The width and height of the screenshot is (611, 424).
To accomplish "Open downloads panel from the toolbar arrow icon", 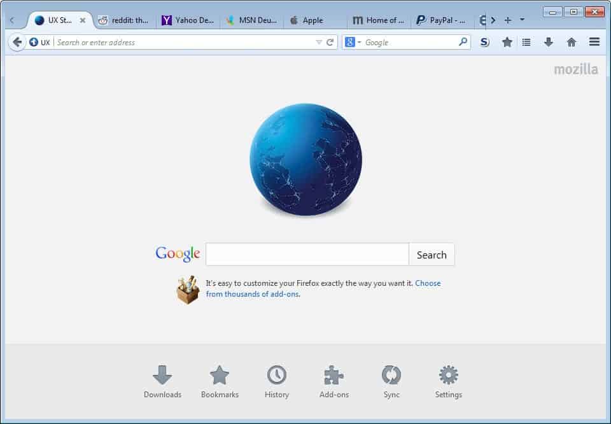I will [548, 42].
